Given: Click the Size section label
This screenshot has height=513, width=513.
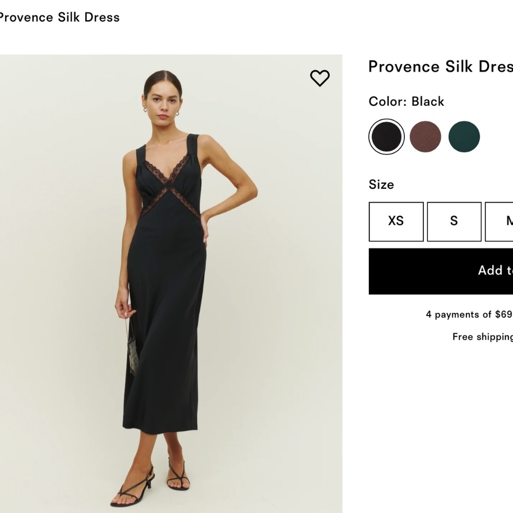Looking at the screenshot, I should coord(381,185).
